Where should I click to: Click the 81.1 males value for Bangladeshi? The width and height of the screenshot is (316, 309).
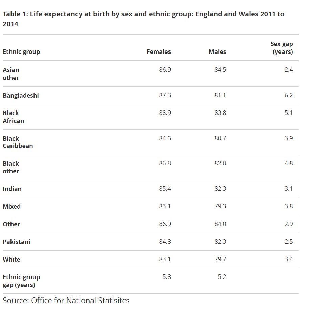coord(220,95)
